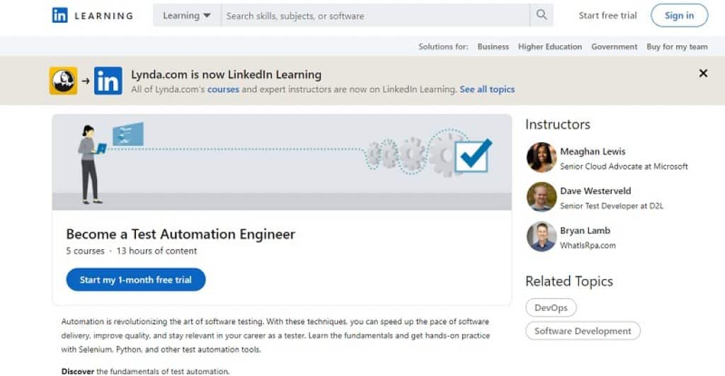Screen dimensions: 725x376
Task: Click 'WhatIsRpa.com' text
Action: [x=588, y=246]
